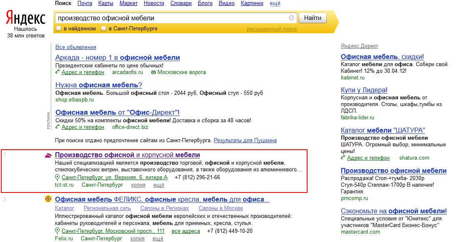Viewport: 463px width, 242px height.
Task: Open result 'Производство офисной и корпусной мебели'
Action: pos(127,155)
